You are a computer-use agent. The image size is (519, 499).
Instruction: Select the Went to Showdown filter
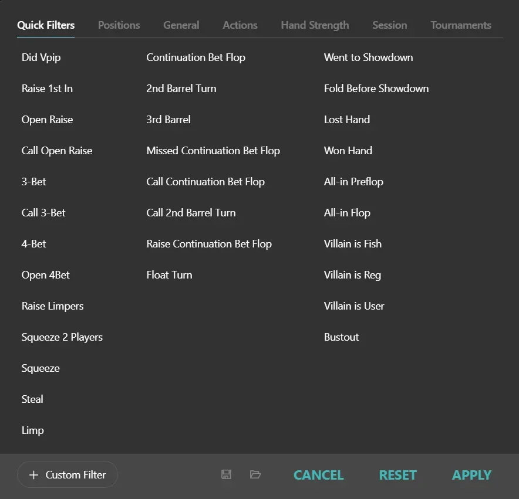coord(368,57)
